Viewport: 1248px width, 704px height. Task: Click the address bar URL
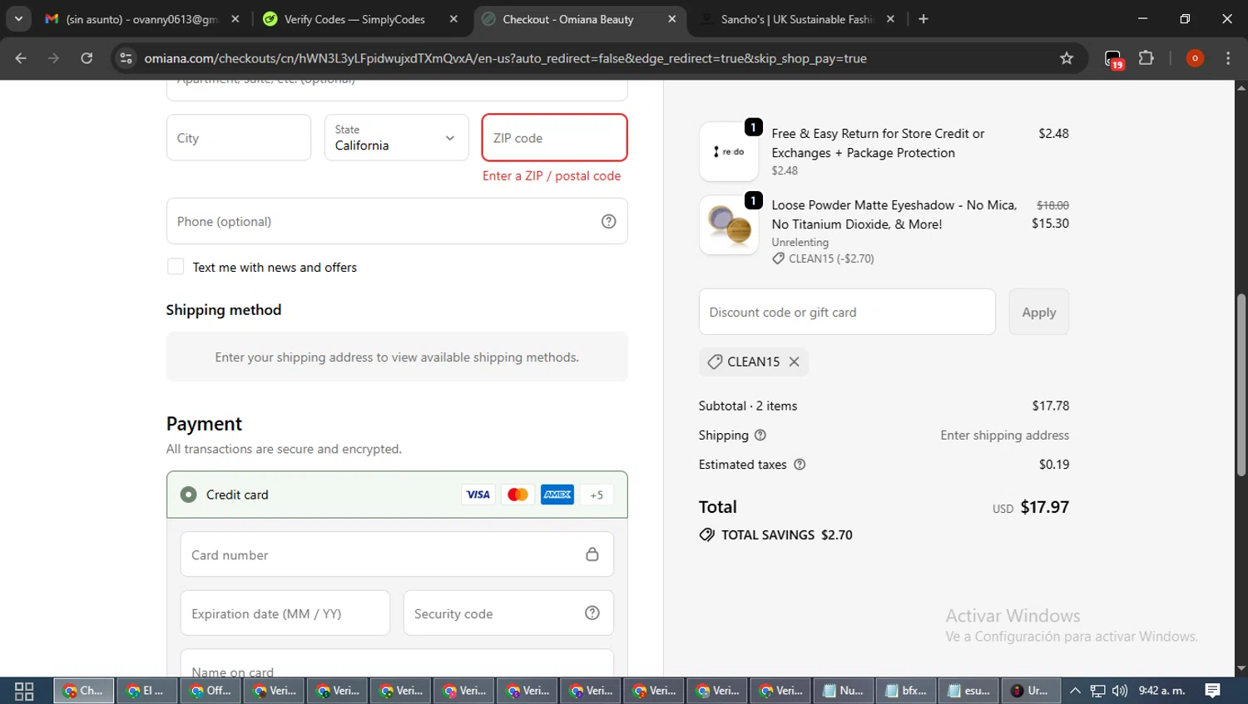tap(506, 58)
